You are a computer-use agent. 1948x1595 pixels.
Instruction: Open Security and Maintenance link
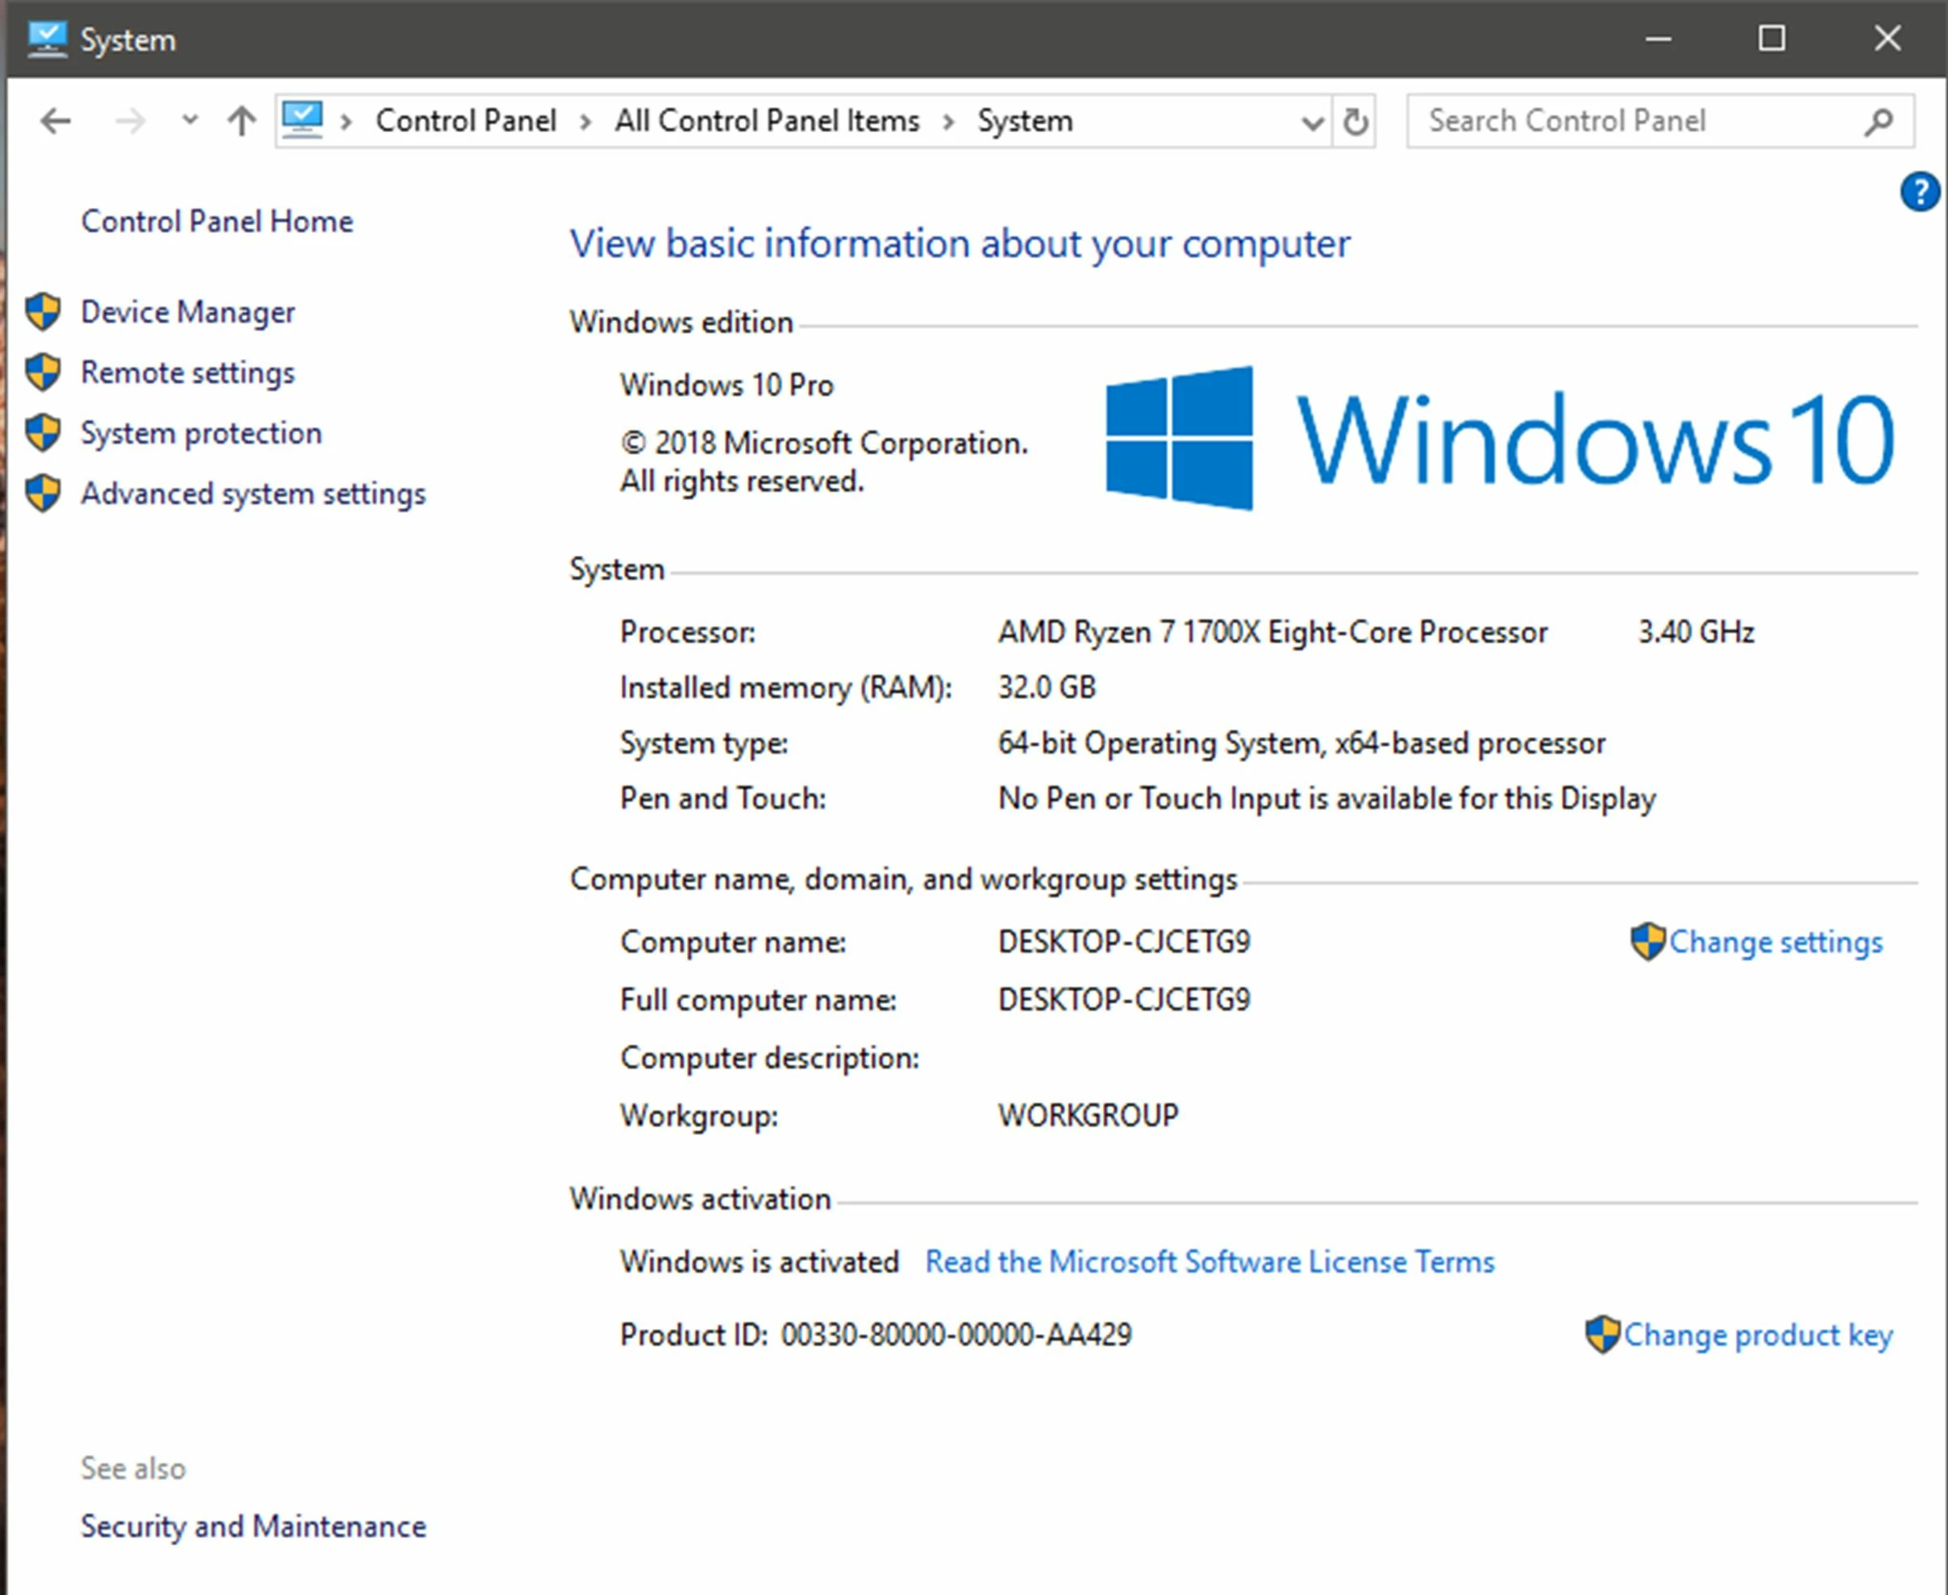click(x=252, y=1526)
